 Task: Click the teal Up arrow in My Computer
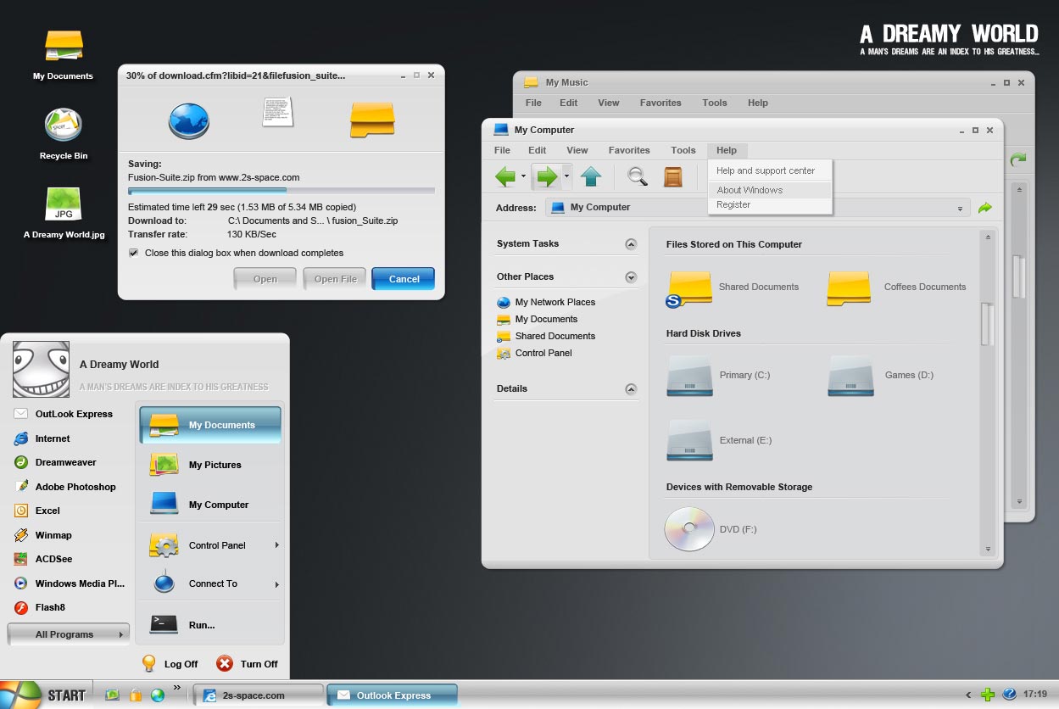(x=591, y=176)
